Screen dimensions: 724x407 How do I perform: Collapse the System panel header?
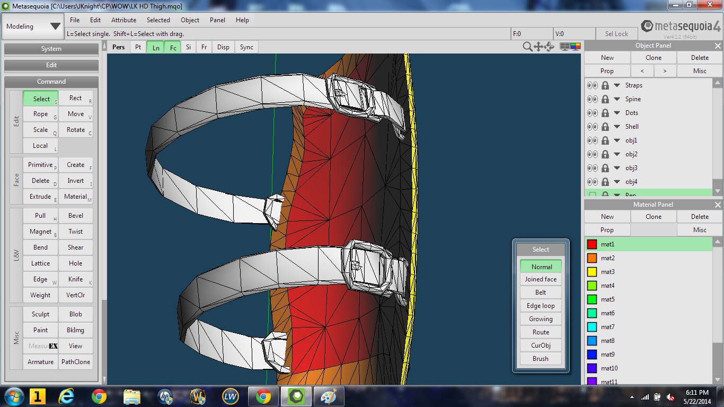point(51,49)
